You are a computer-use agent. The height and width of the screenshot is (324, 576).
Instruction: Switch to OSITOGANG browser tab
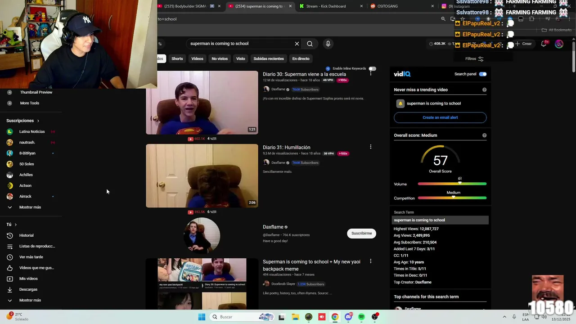click(387, 6)
